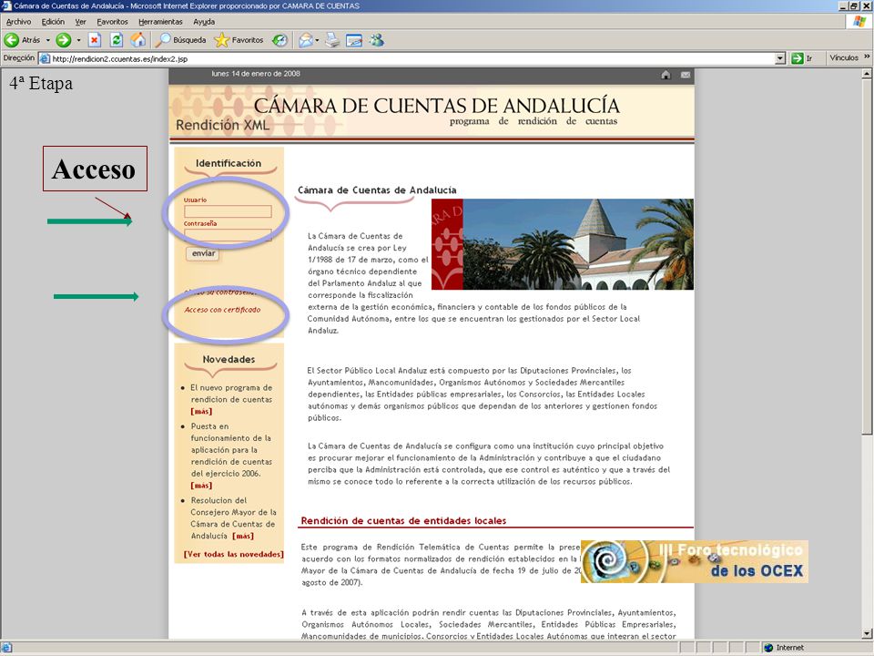Click the Contraseña input field
Viewport: 874px width, 656px height.
tap(228, 235)
